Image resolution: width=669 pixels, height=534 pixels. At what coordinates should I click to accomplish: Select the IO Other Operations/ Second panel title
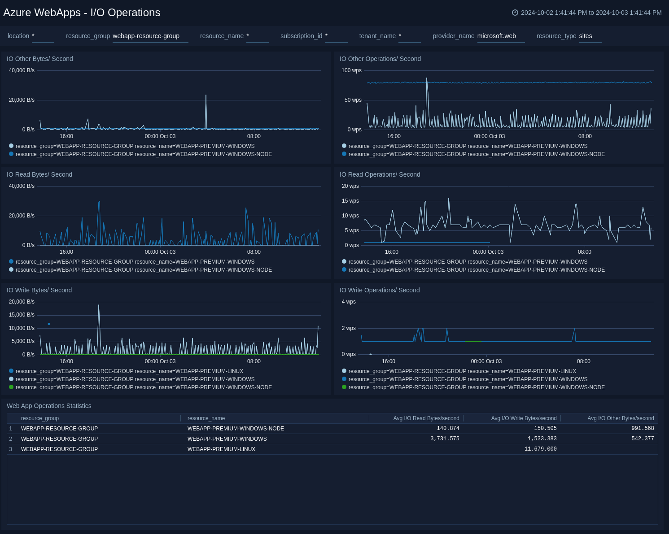pyautogui.click(x=380, y=59)
